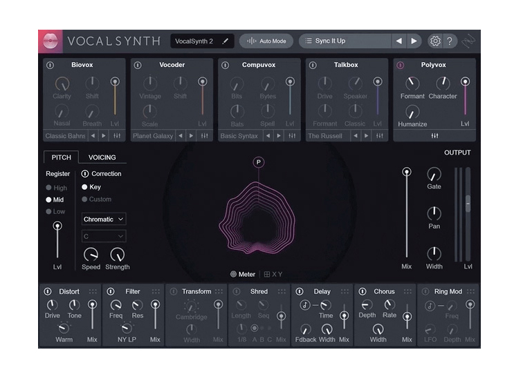Open Vocoder advanced settings sliders icon
The height and width of the screenshot is (379, 523).
pyautogui.click(x=205, y=136)
